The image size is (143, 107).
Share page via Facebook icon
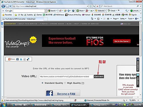18,59
